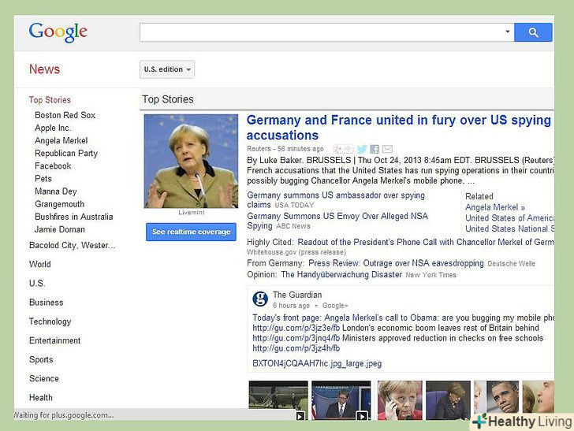This screenshot has width=574, height=431.
Task: Open the Entertainment section
Action: (55, 340)
